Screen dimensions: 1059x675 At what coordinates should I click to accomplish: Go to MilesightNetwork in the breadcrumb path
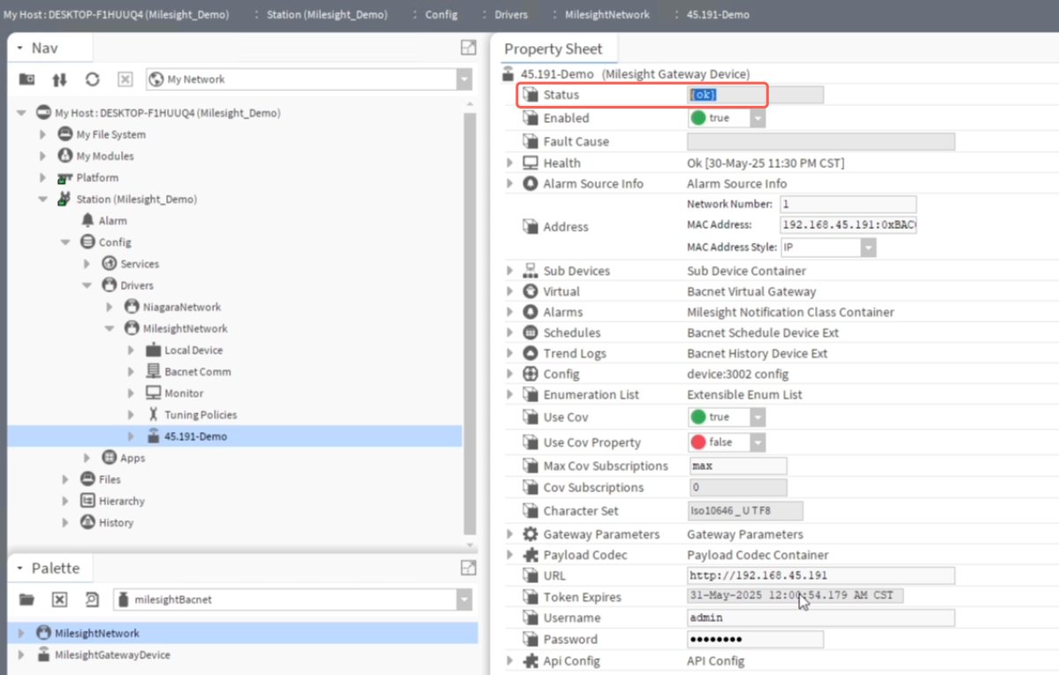(x=606, y=14)
